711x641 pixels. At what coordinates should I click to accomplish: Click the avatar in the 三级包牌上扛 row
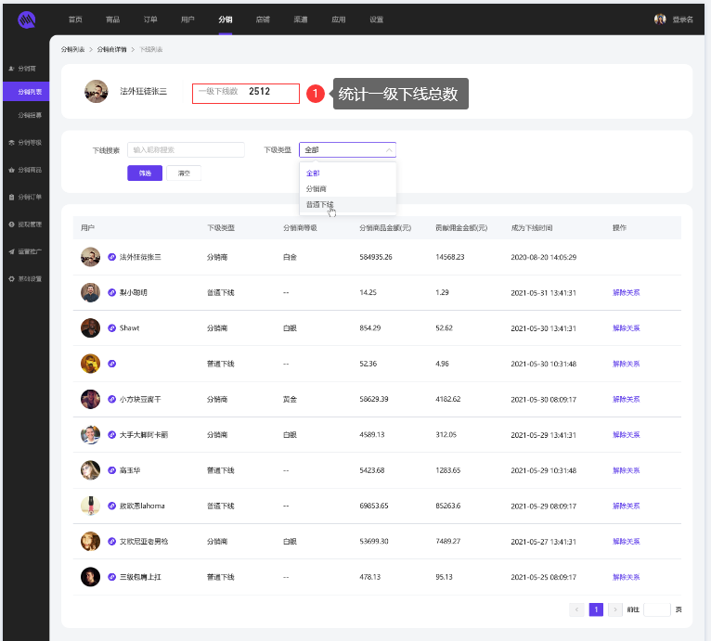click(x=90, y=577)
